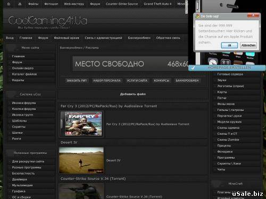Click the CoolGaming4.Ua site logo

pos(48,21)
